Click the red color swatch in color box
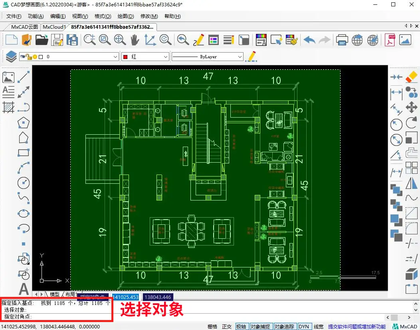 click(x=125, y=57)
